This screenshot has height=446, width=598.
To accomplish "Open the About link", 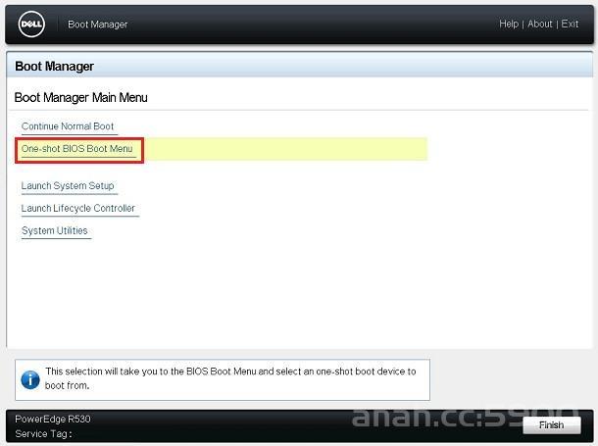I will coord(539,24).
